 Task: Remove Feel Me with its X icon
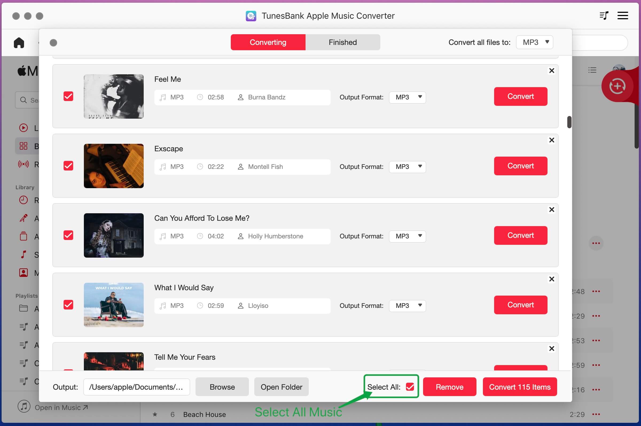[x=552, y=71]
